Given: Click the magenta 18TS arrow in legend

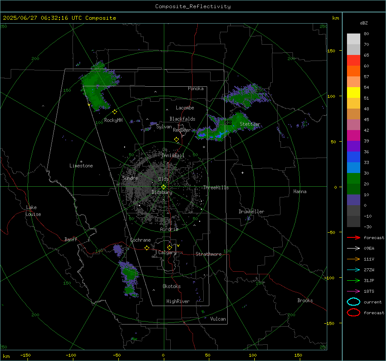Looking at the screenshot, I should [x=353, y=291].
